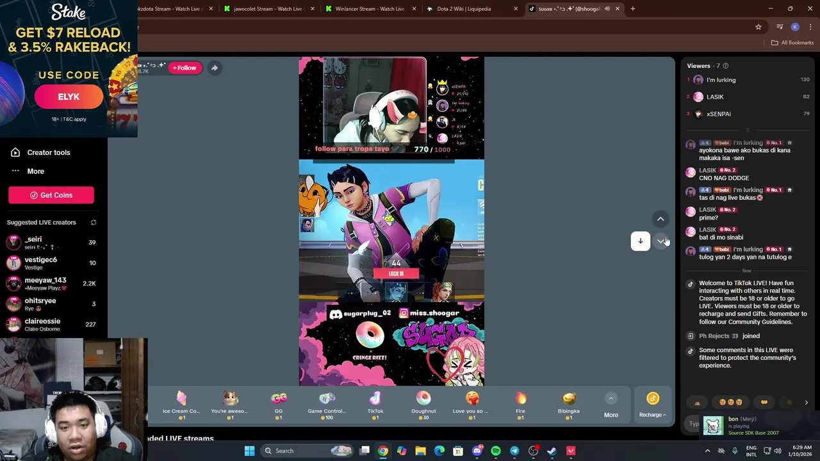The width and height of the screenshot is (820, 461).
Task: Open the More menu in the sidebar
Action: pyautogui.click(x=35, y=171)
